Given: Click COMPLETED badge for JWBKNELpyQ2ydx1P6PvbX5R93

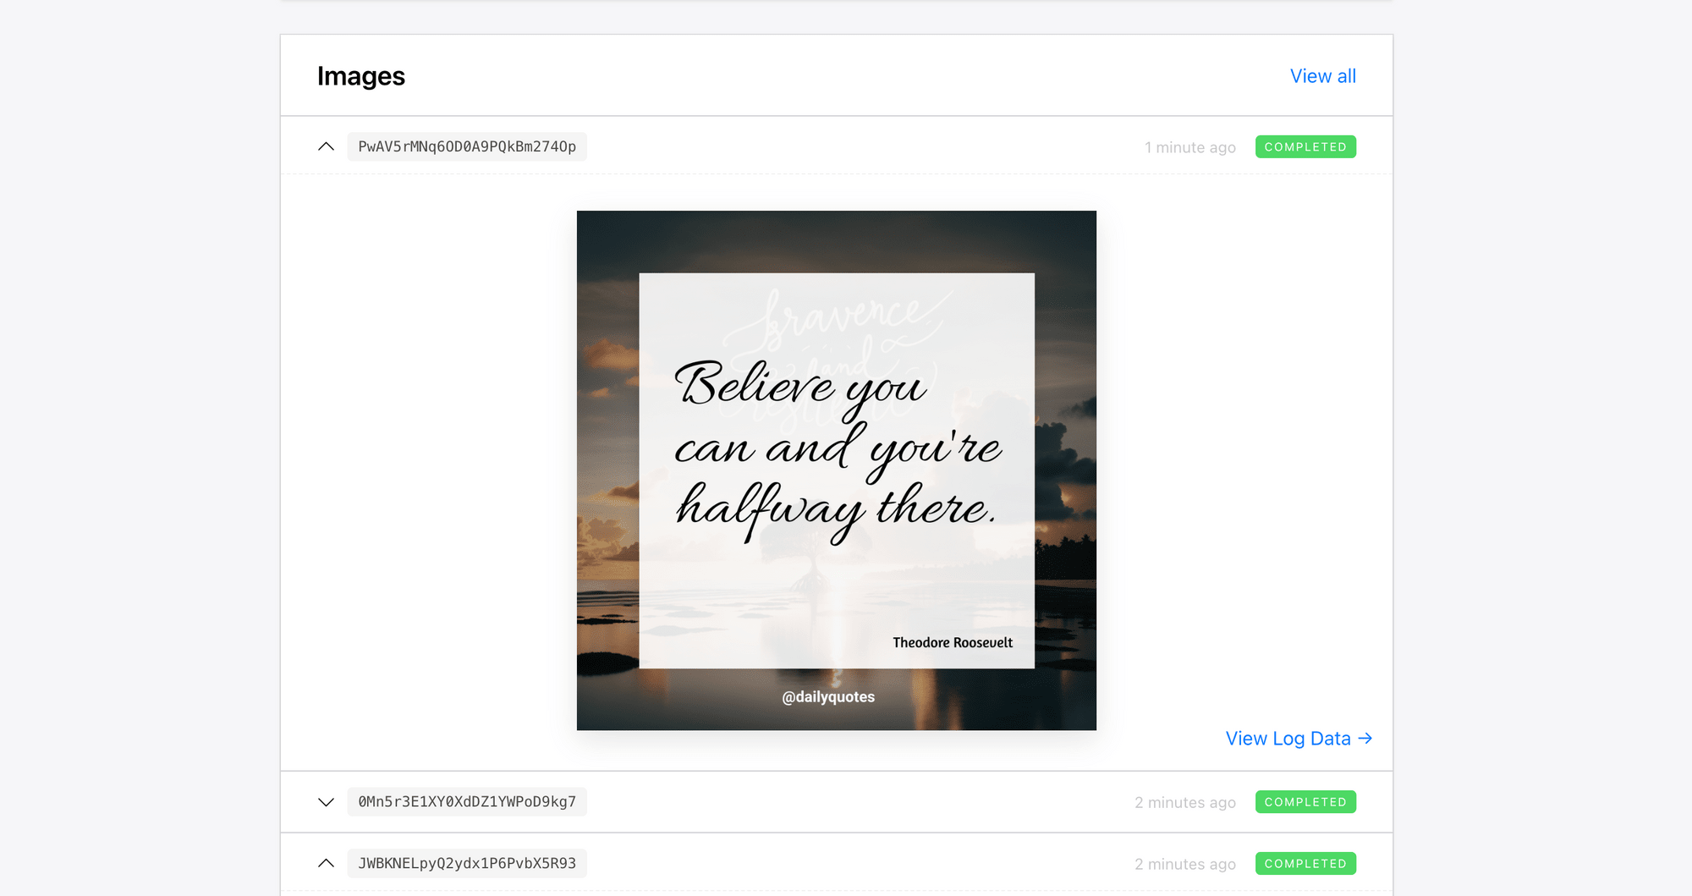Looking at the screenshot, I should point(1305,864).
